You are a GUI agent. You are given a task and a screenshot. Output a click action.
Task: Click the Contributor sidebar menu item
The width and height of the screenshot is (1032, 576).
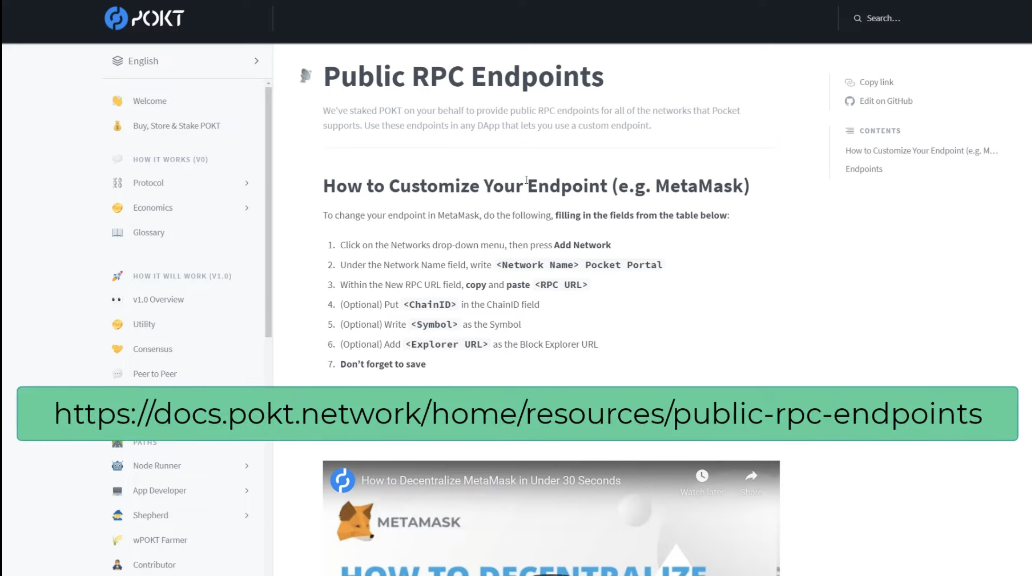point(154,565)
